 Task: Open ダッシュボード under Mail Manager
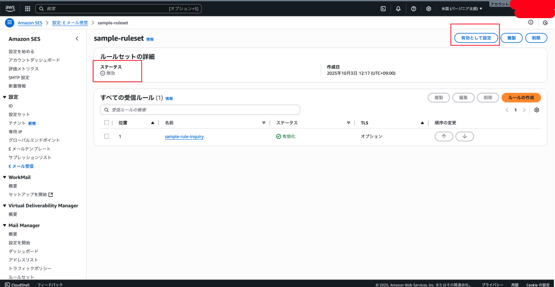pos(24,251)
